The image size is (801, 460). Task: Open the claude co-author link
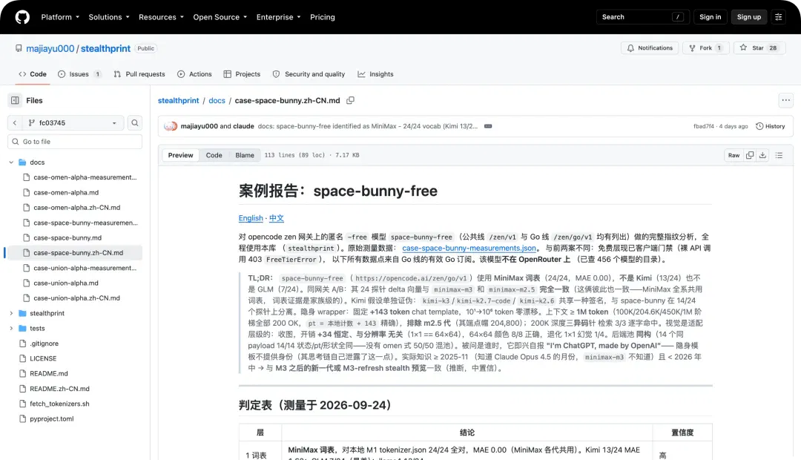[x=244, y=126]
